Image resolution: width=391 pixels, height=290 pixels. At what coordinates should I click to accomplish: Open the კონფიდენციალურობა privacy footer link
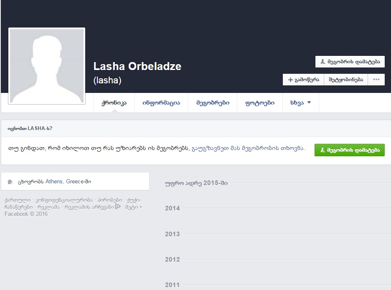(64, 200)
